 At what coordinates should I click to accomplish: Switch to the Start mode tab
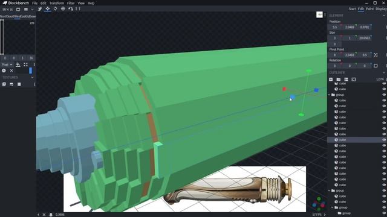tap(352, 9)
